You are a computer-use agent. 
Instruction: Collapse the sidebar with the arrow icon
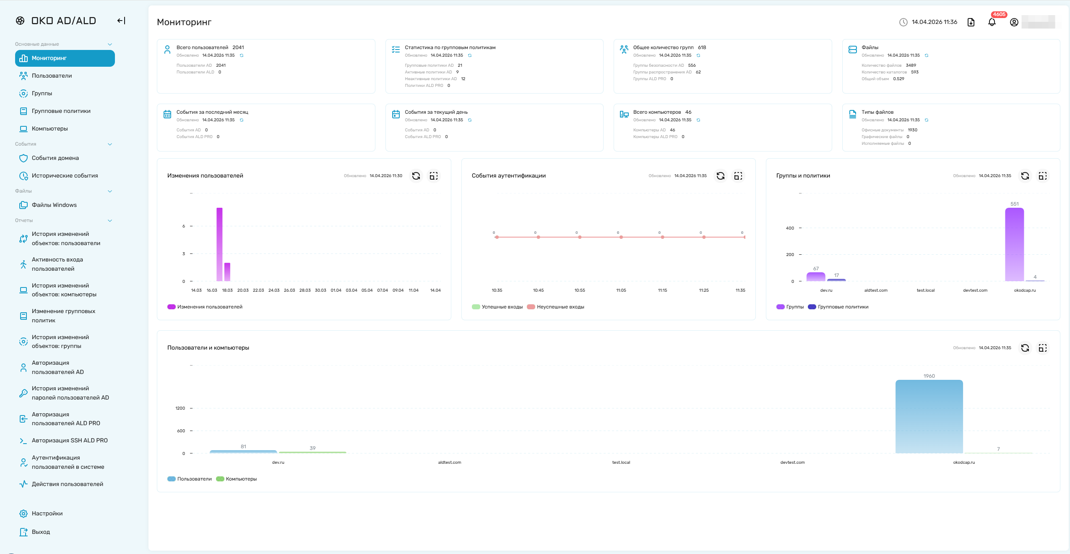point(121,21)
